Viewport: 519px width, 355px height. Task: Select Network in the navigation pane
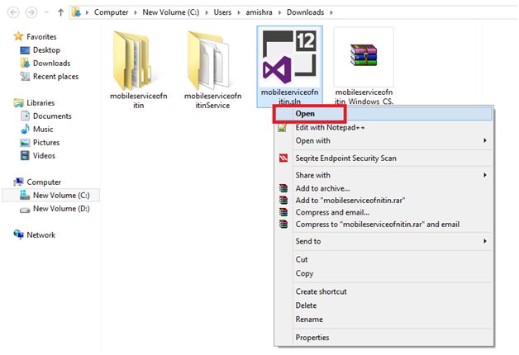point(41,235)
